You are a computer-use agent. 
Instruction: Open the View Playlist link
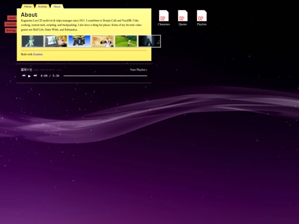click(138, 70)
